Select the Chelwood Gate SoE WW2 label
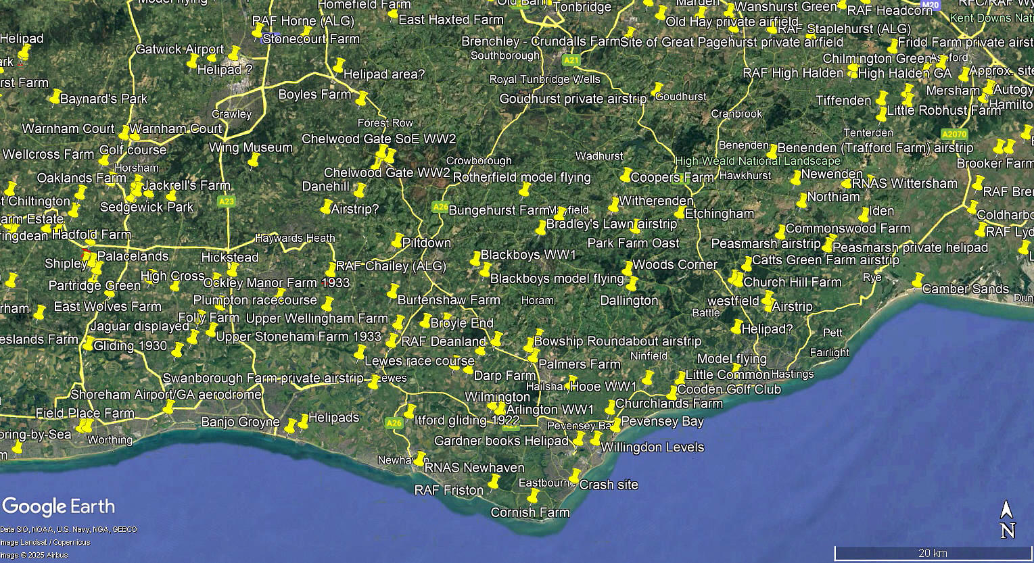The width and height of the screenshot is (1034, 563). tap(379, 139)
